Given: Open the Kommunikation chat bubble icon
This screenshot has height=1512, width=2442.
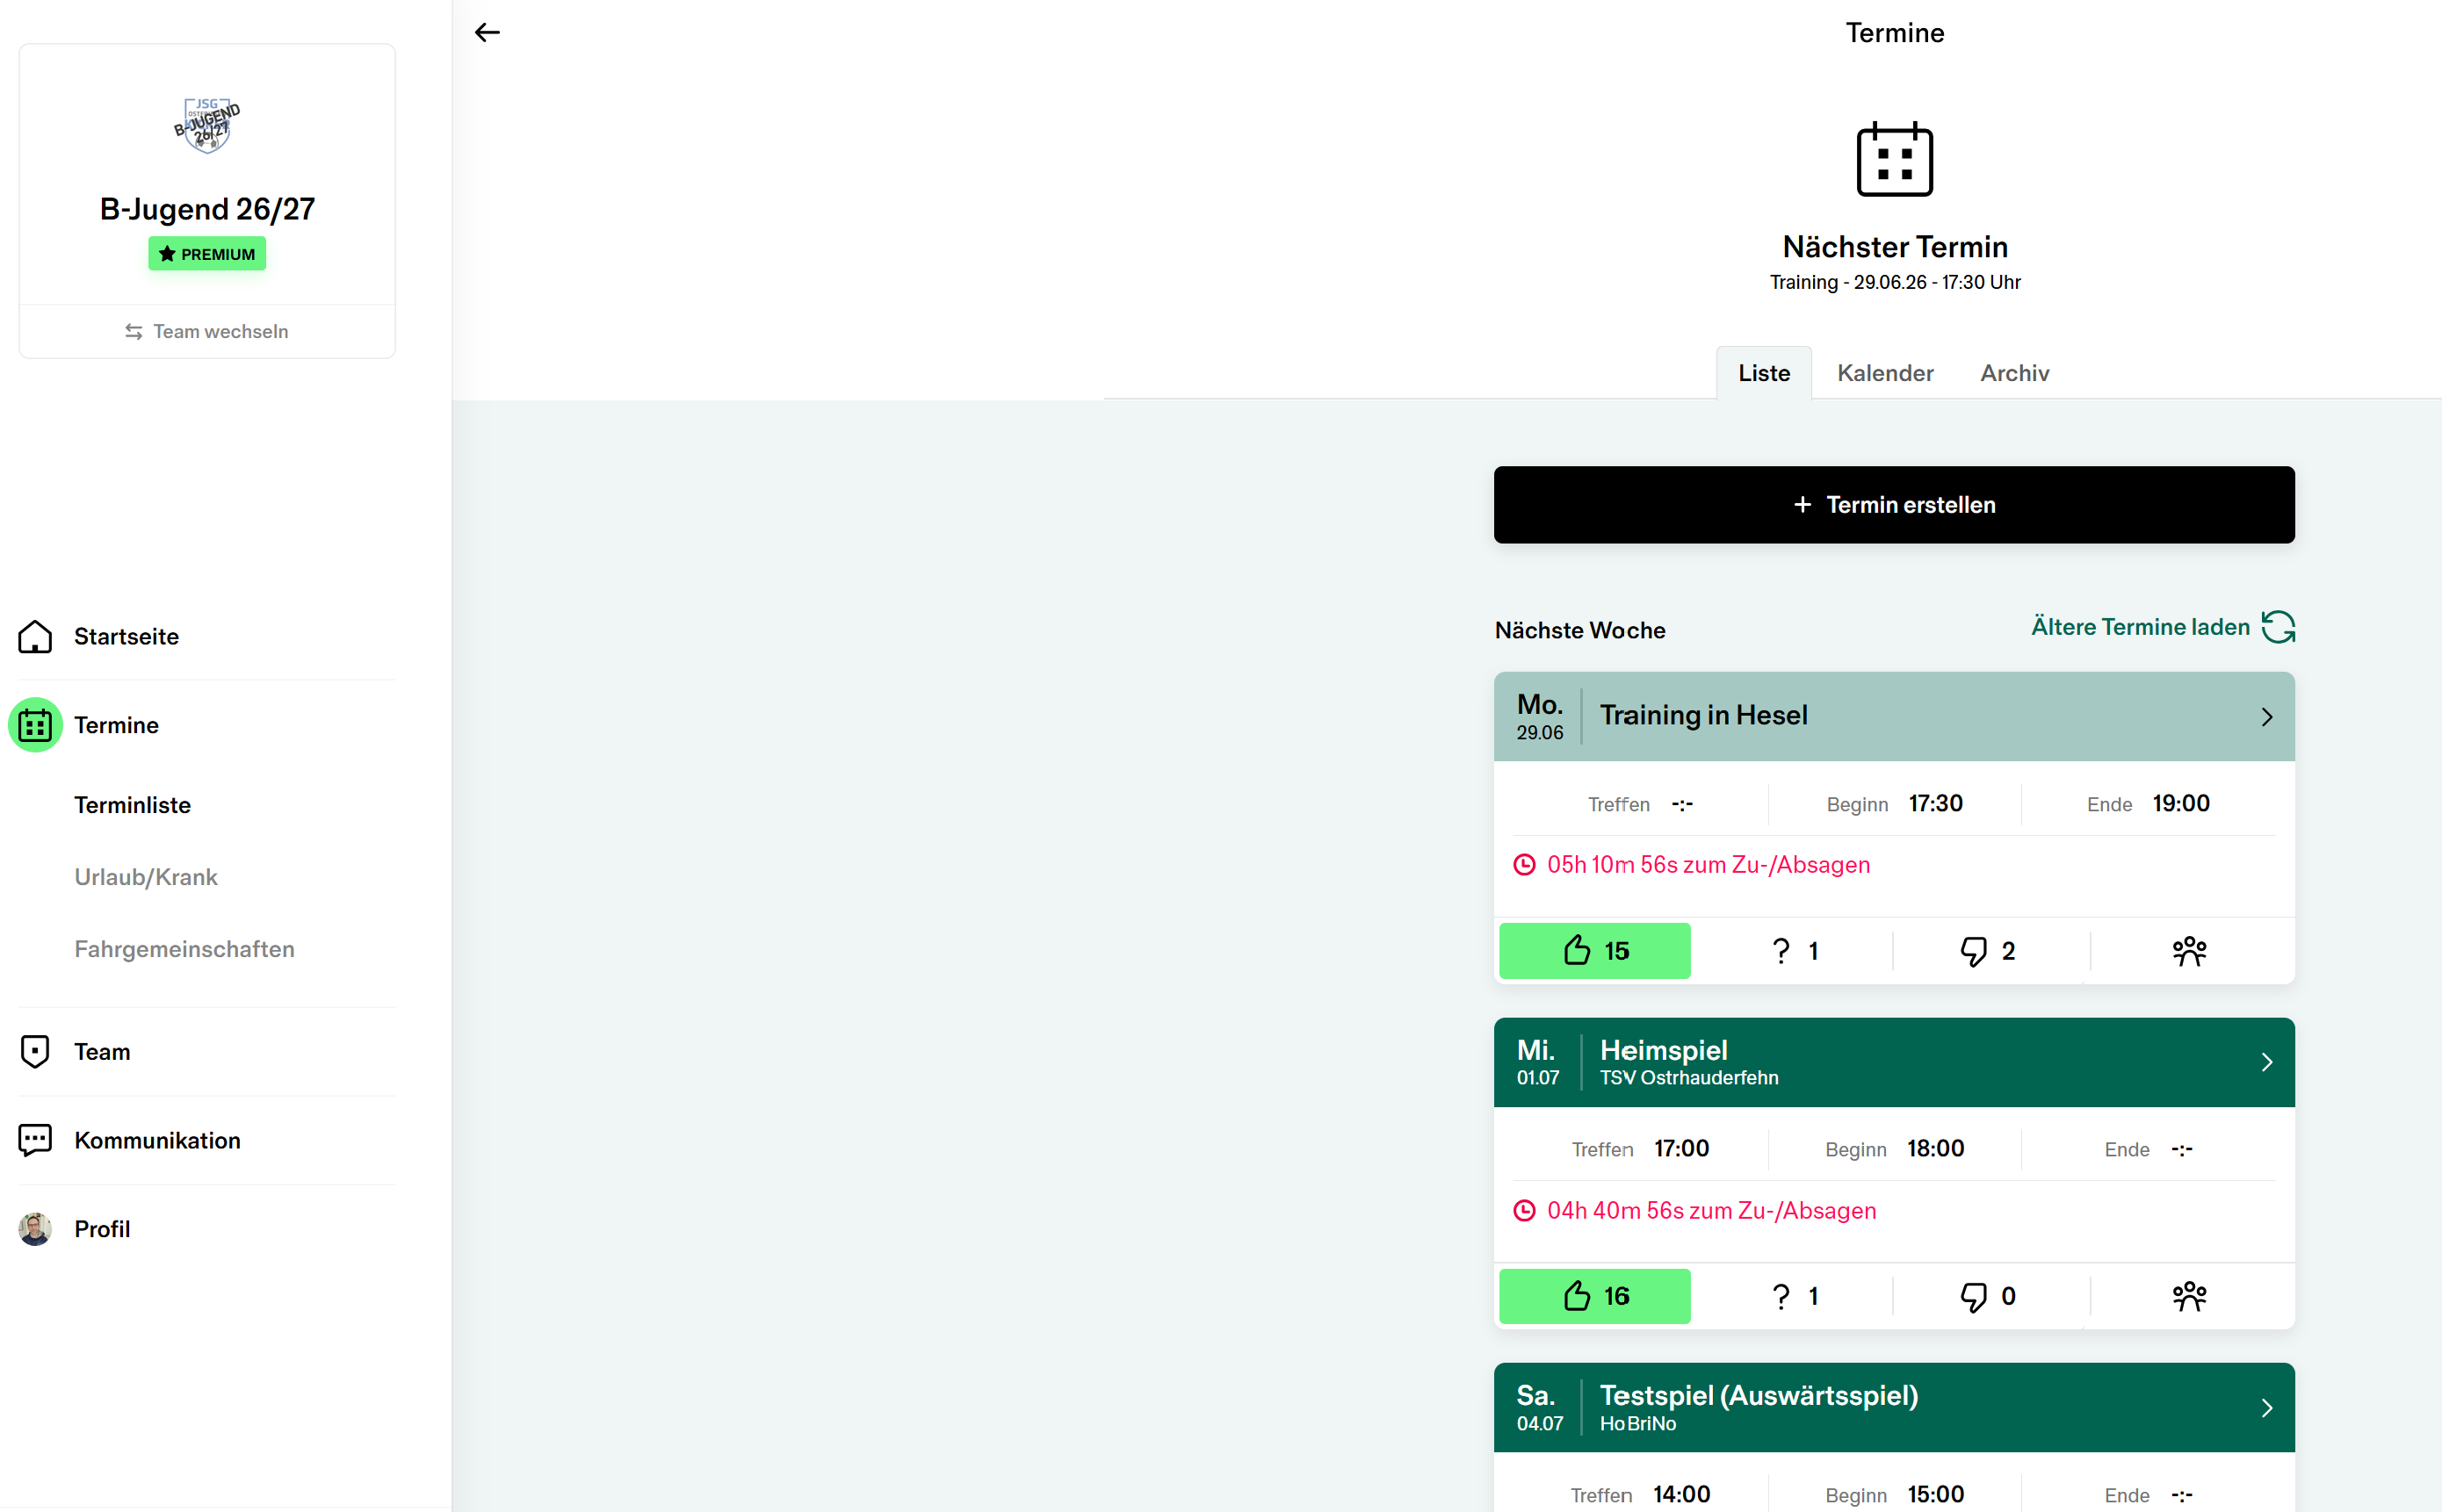Looking at the screenshot, I should [35, 1140].
